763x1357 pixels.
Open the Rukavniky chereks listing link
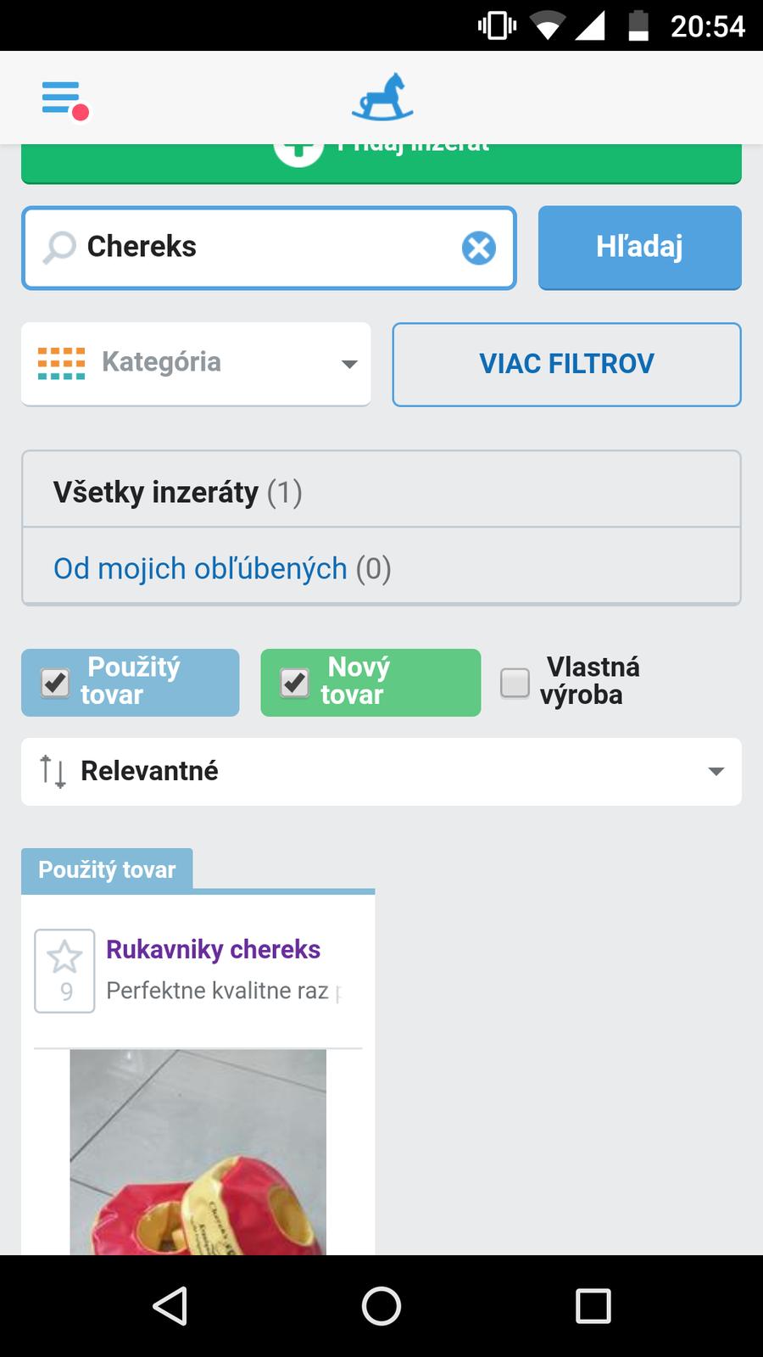pyautogui.click(x=213, y=949)
